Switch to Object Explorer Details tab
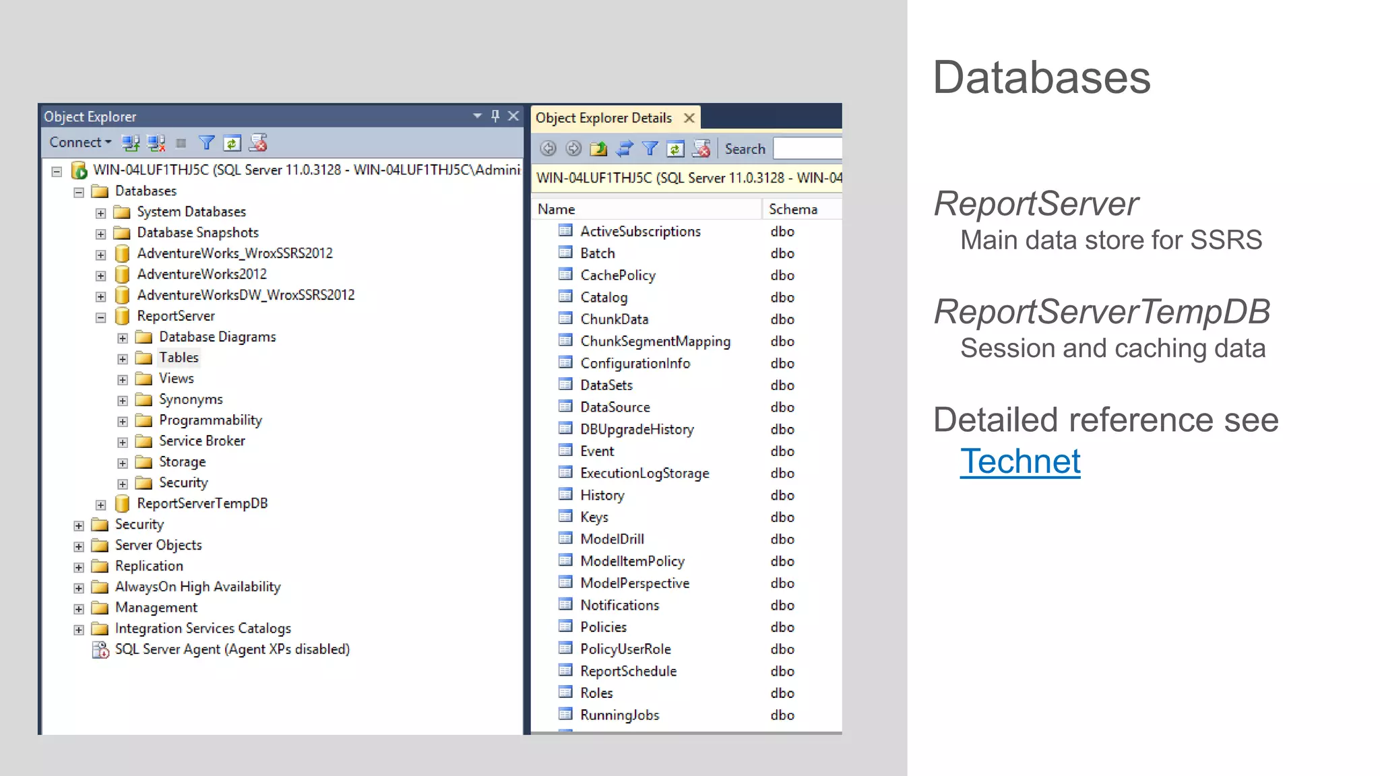1380x776 pixels. 603,118
